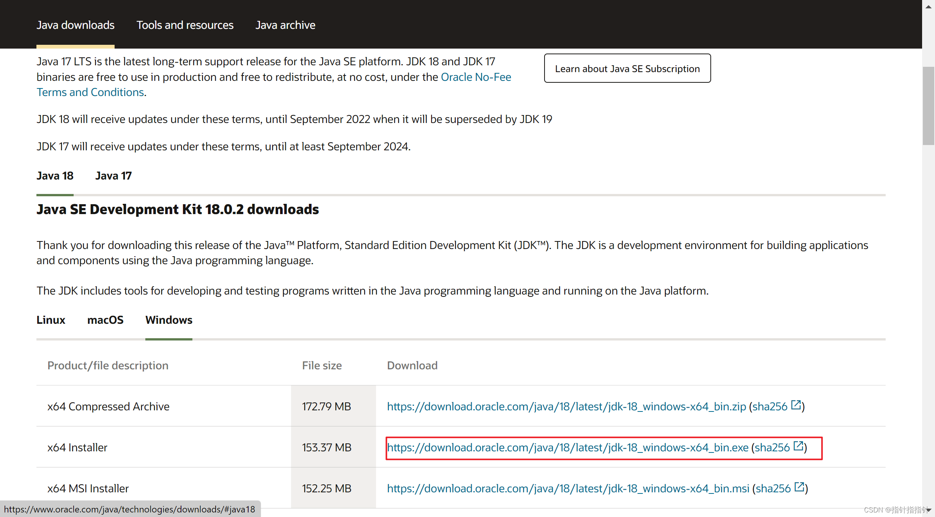
Task: Click the x64 MSI Installer row label
Action: pyautogui.click(x=88, y=489)
